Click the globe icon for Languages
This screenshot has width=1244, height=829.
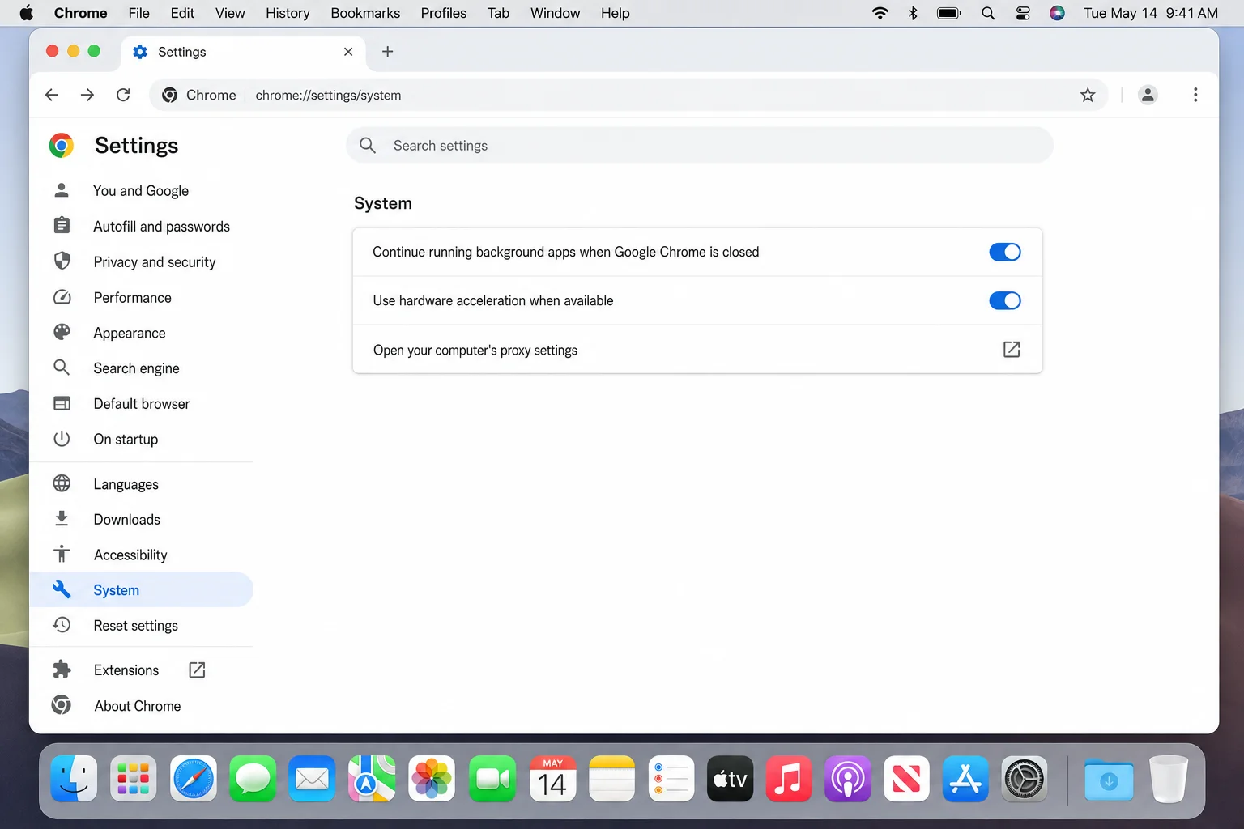(x=62, y=483)
